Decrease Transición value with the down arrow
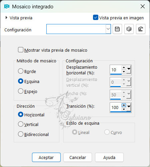 (124, 109)
